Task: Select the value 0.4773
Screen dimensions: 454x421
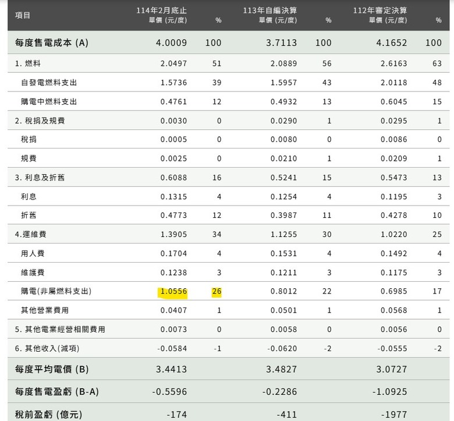Action: coord(173,215)
